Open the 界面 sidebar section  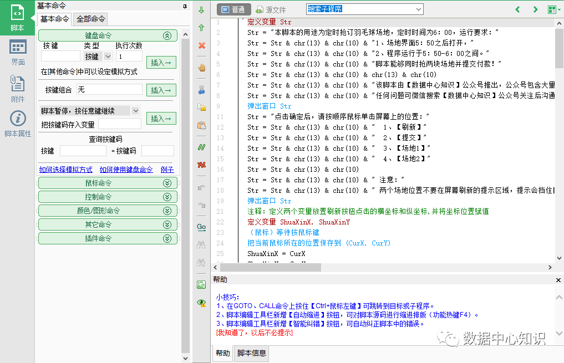[18, 53]
